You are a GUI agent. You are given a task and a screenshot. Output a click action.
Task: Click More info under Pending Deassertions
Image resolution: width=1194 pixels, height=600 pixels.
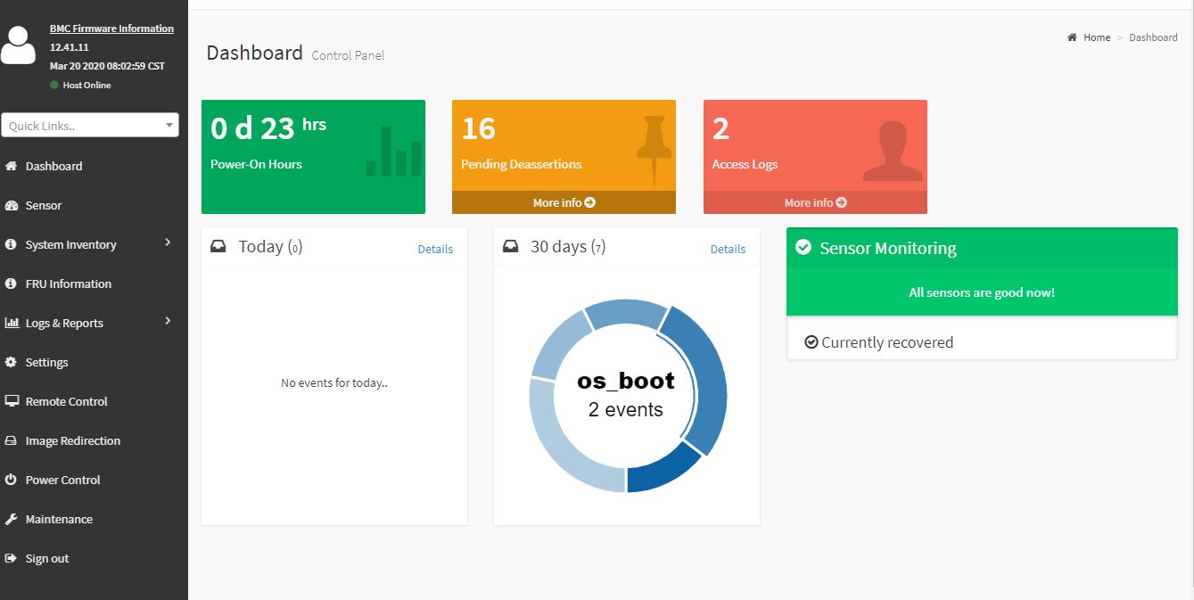pos(564,202)
